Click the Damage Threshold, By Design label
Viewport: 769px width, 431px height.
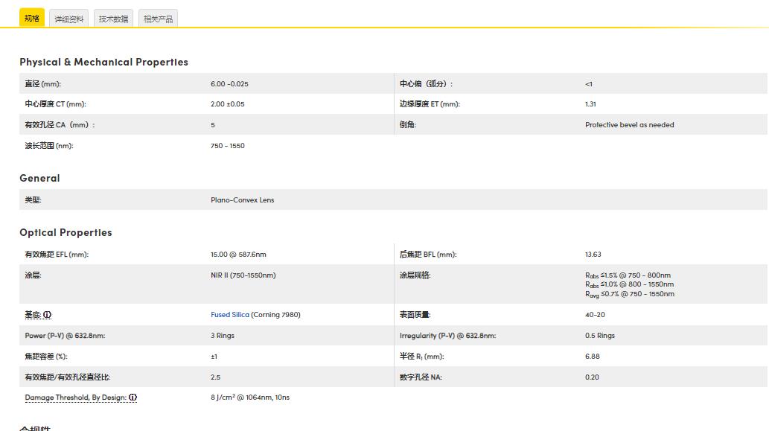click(75, 398)
